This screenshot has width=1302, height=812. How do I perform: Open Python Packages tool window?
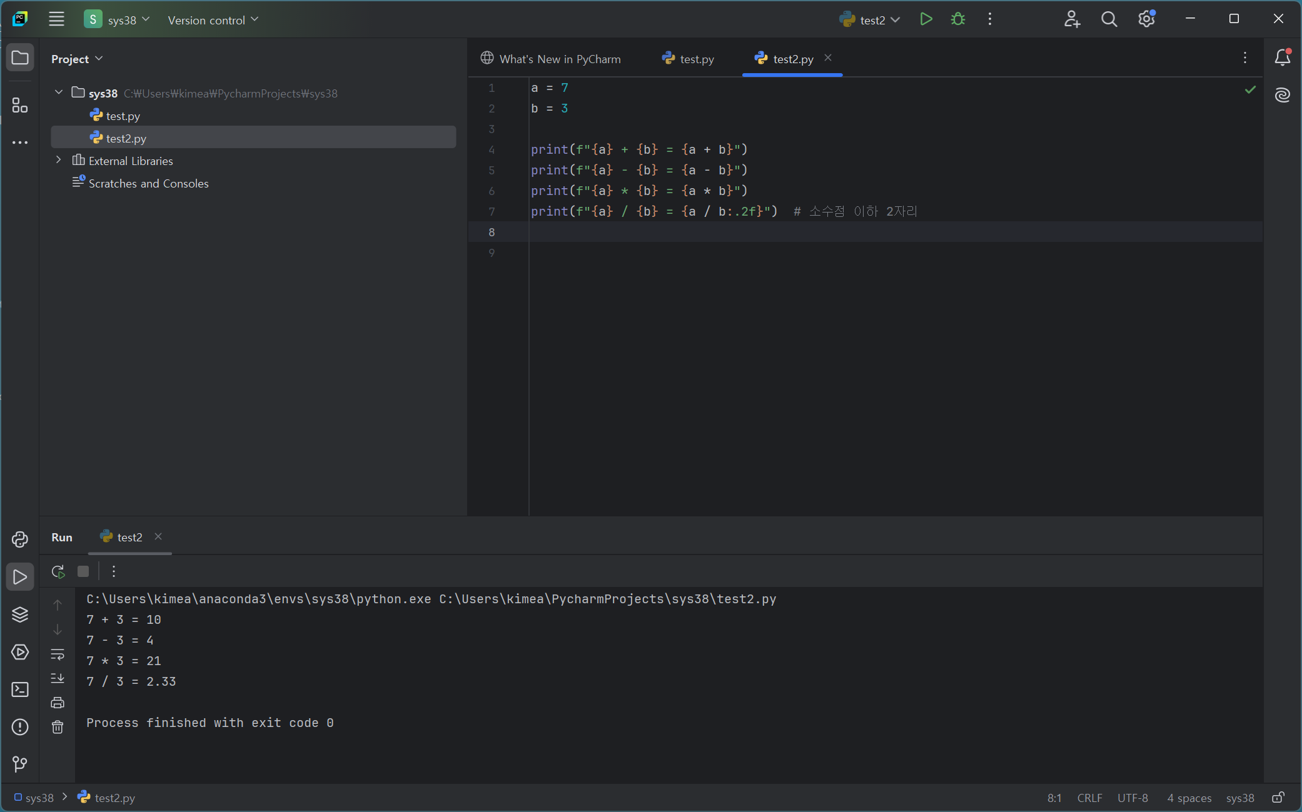(x=20, y=614)
